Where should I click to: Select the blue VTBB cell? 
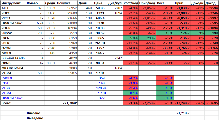(13, 88)
